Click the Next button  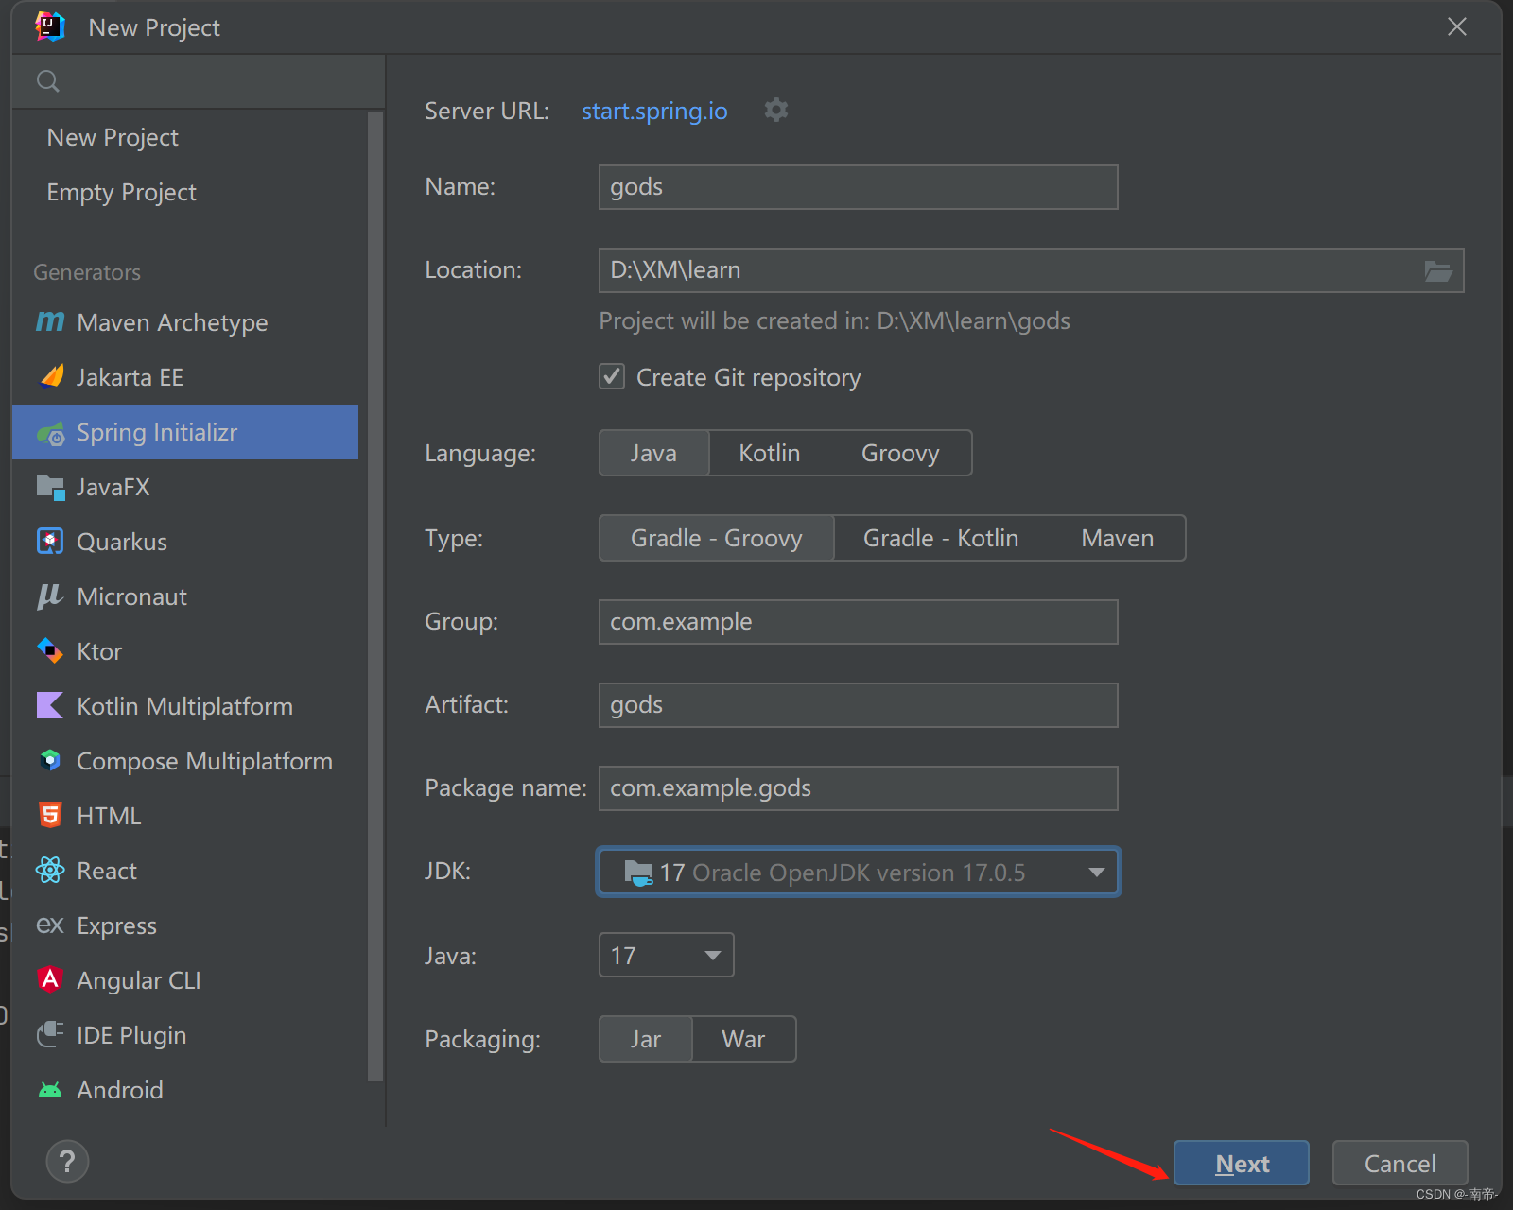1242,1163
